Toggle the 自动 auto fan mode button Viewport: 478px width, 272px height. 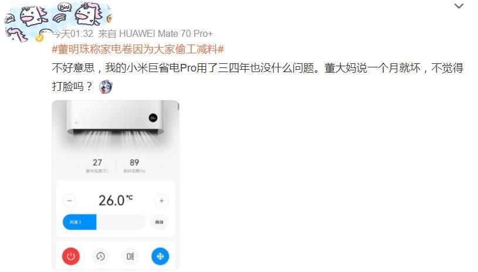click(159, 222)
